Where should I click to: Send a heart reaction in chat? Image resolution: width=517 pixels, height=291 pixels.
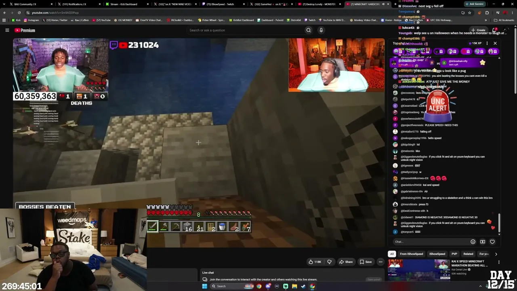(492, 242)
